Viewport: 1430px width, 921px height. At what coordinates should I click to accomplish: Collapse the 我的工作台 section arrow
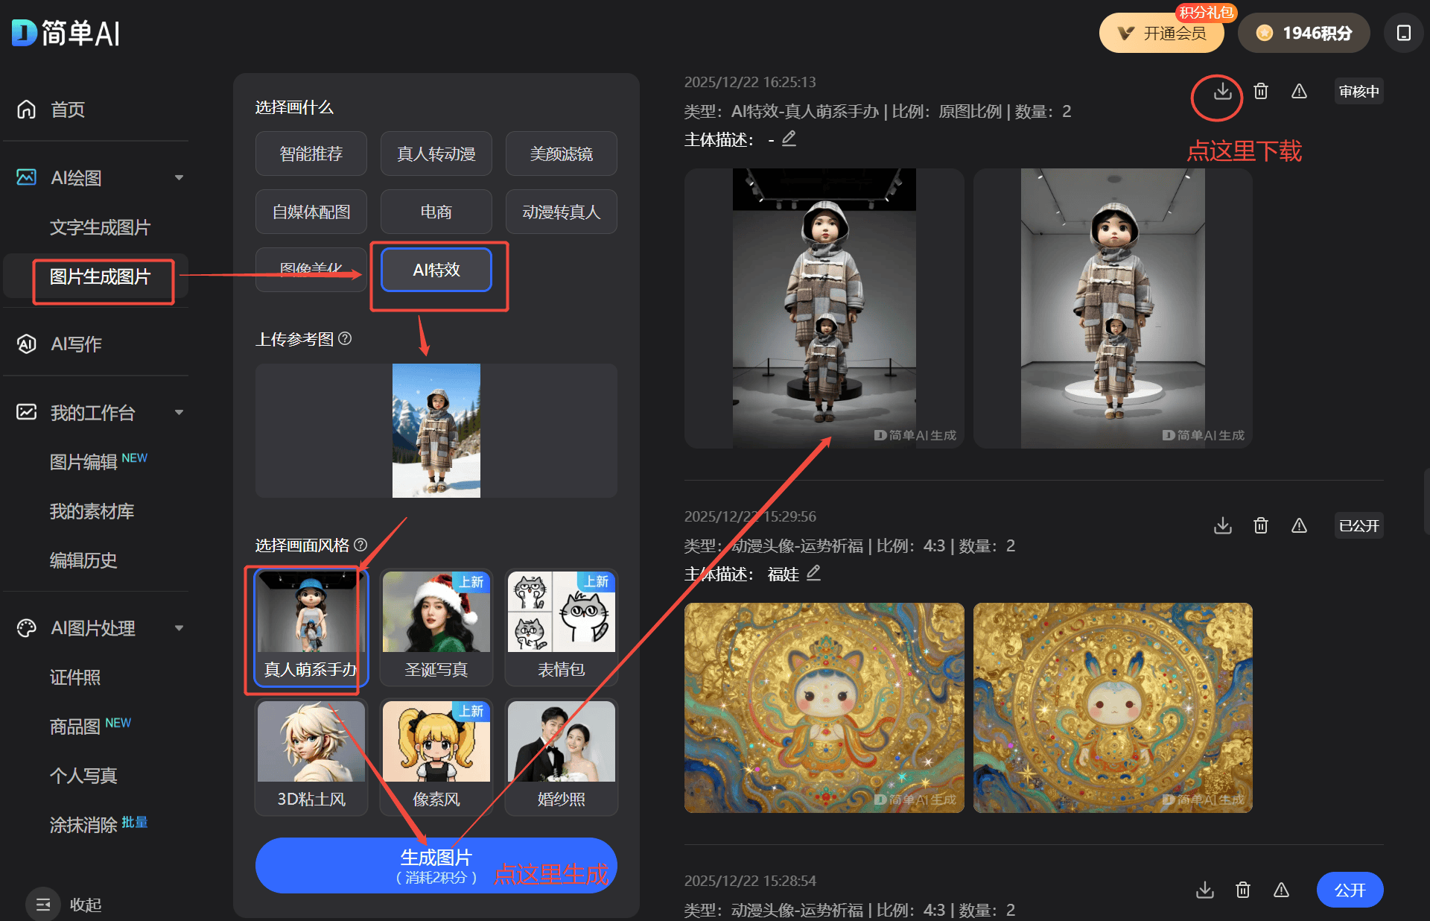179,412
